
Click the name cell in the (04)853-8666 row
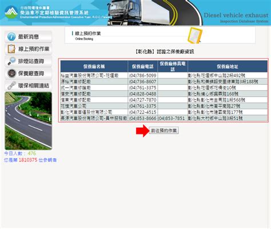(94, 118)
